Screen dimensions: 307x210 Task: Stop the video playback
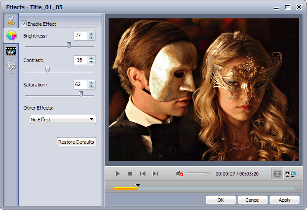pyautogui.click(x=130, y=173)
